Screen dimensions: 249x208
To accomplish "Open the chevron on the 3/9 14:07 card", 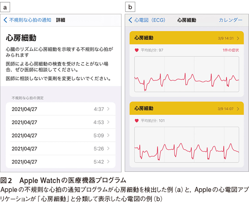I will click(238, 109).
